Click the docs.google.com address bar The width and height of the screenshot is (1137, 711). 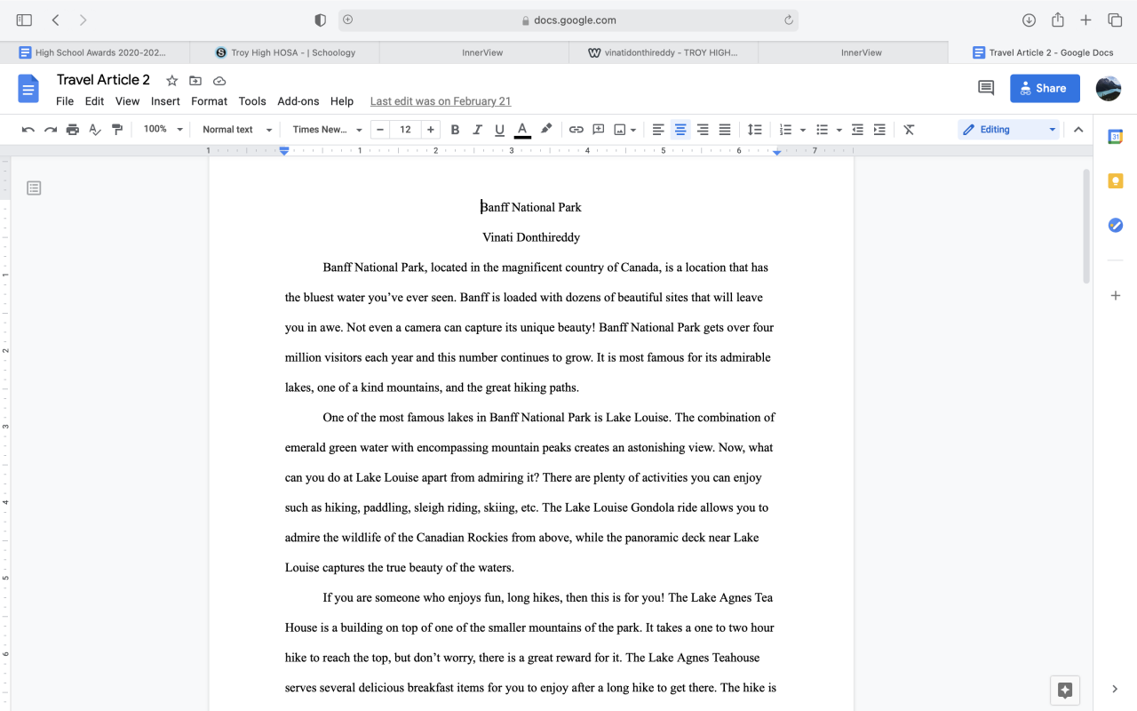tap(568, 20)
